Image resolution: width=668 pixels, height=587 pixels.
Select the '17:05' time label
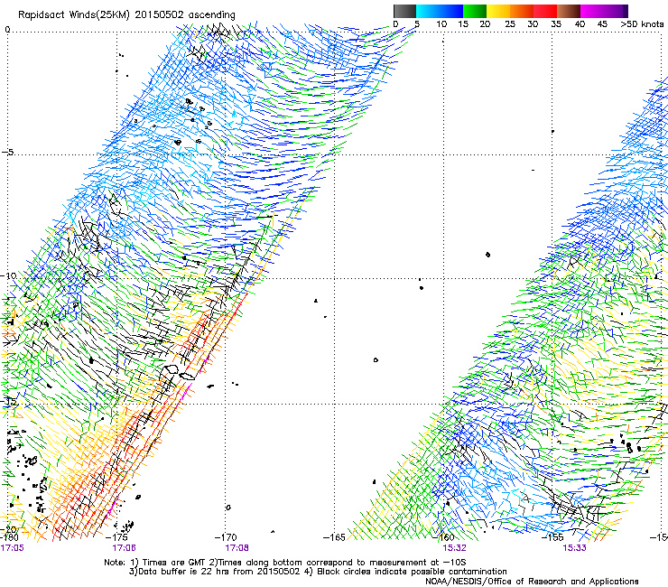[x=13, y=547]
